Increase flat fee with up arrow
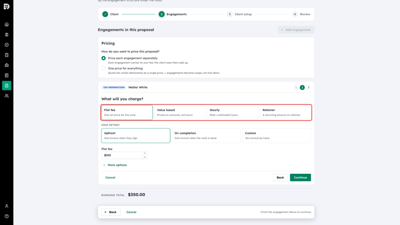Viewport: 400px width, 225px height. pyautogui.click(x=145, y=153)
